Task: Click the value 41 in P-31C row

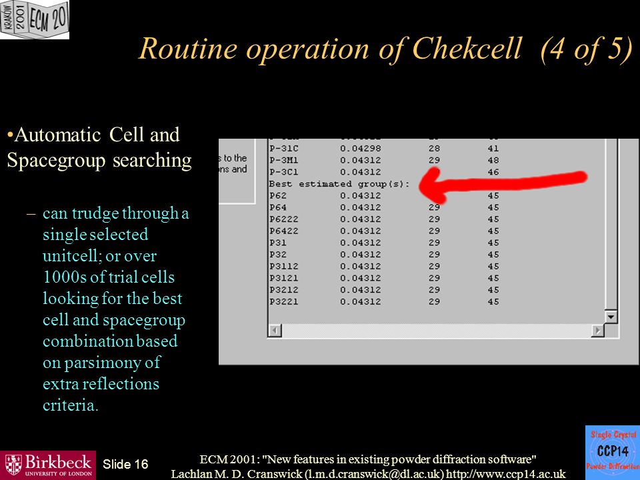Action: coord(493,149)
